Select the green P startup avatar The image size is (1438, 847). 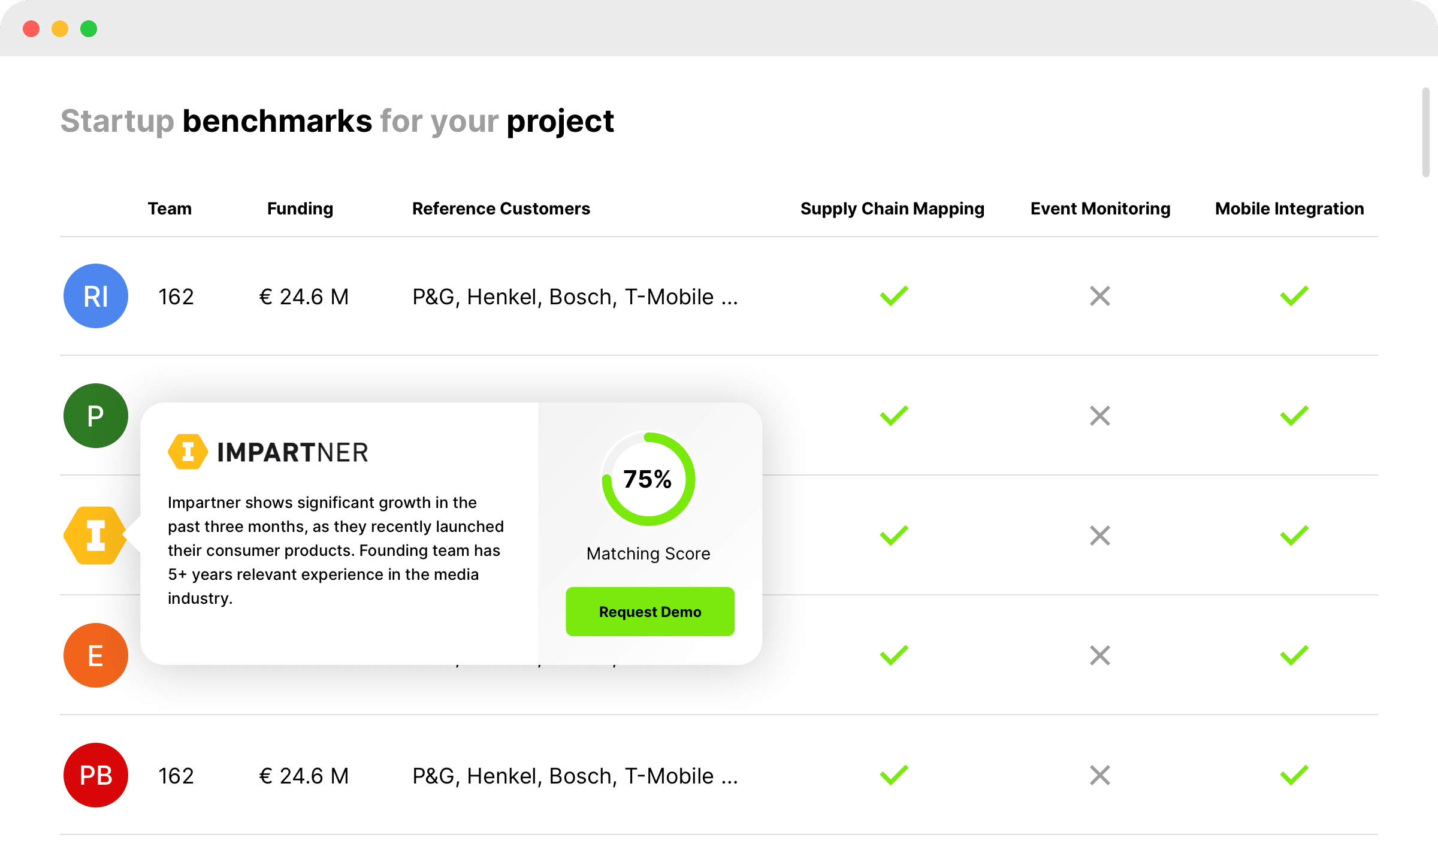coord(96,416)
